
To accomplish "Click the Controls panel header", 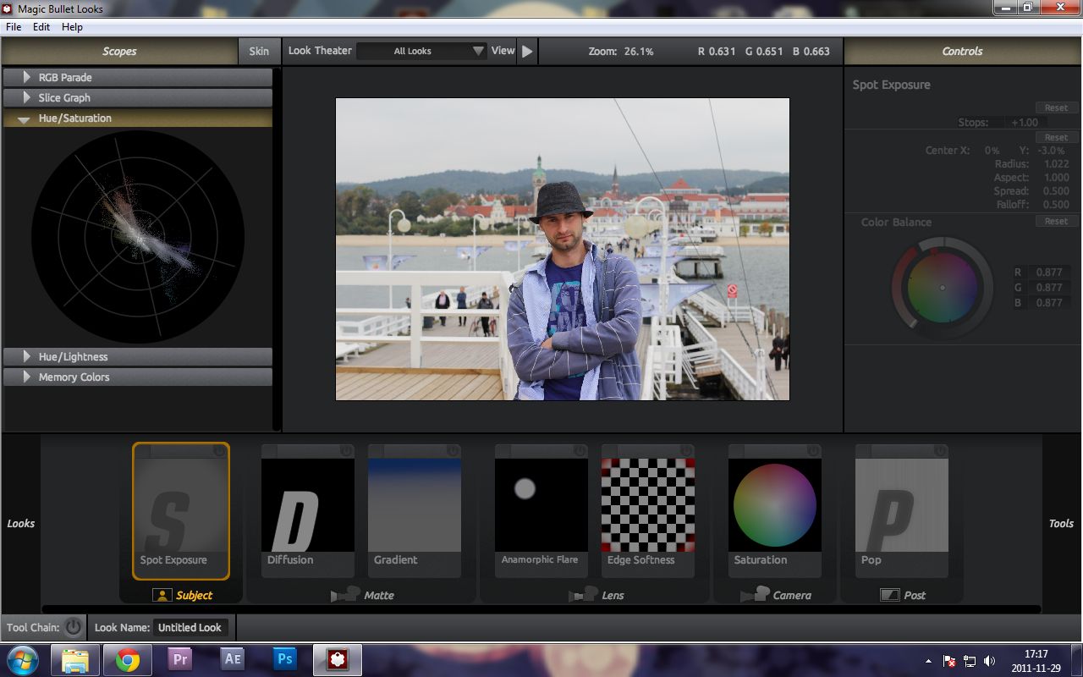I will click(963, 51).
